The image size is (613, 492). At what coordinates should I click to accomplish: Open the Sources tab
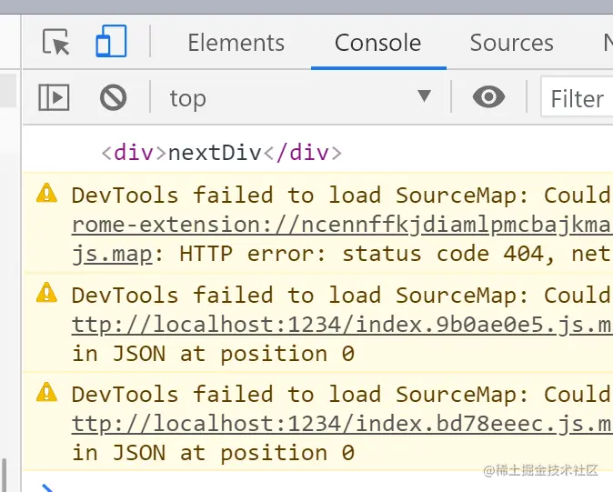pos(511,43)
